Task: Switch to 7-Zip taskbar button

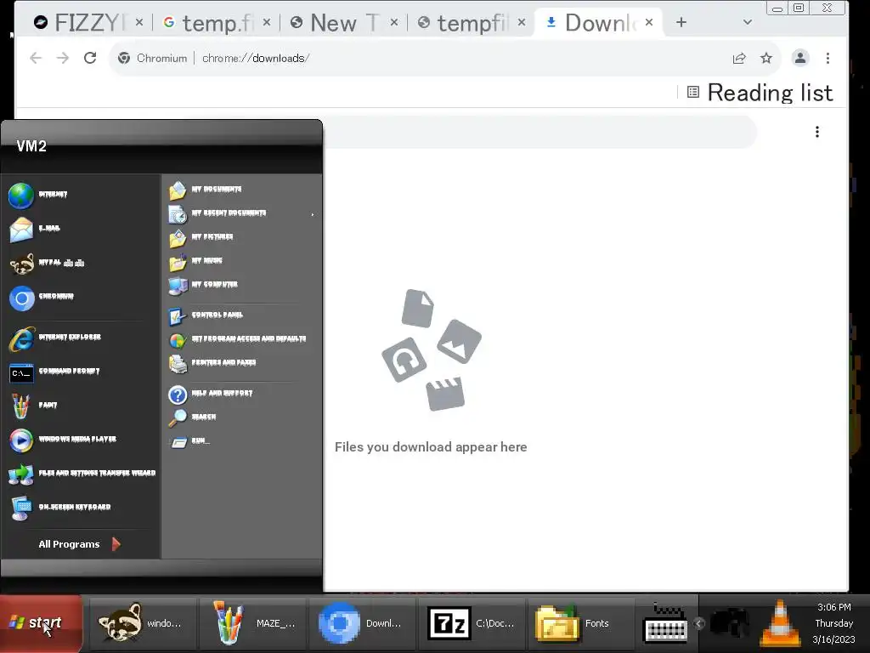Action: (472, 623)
